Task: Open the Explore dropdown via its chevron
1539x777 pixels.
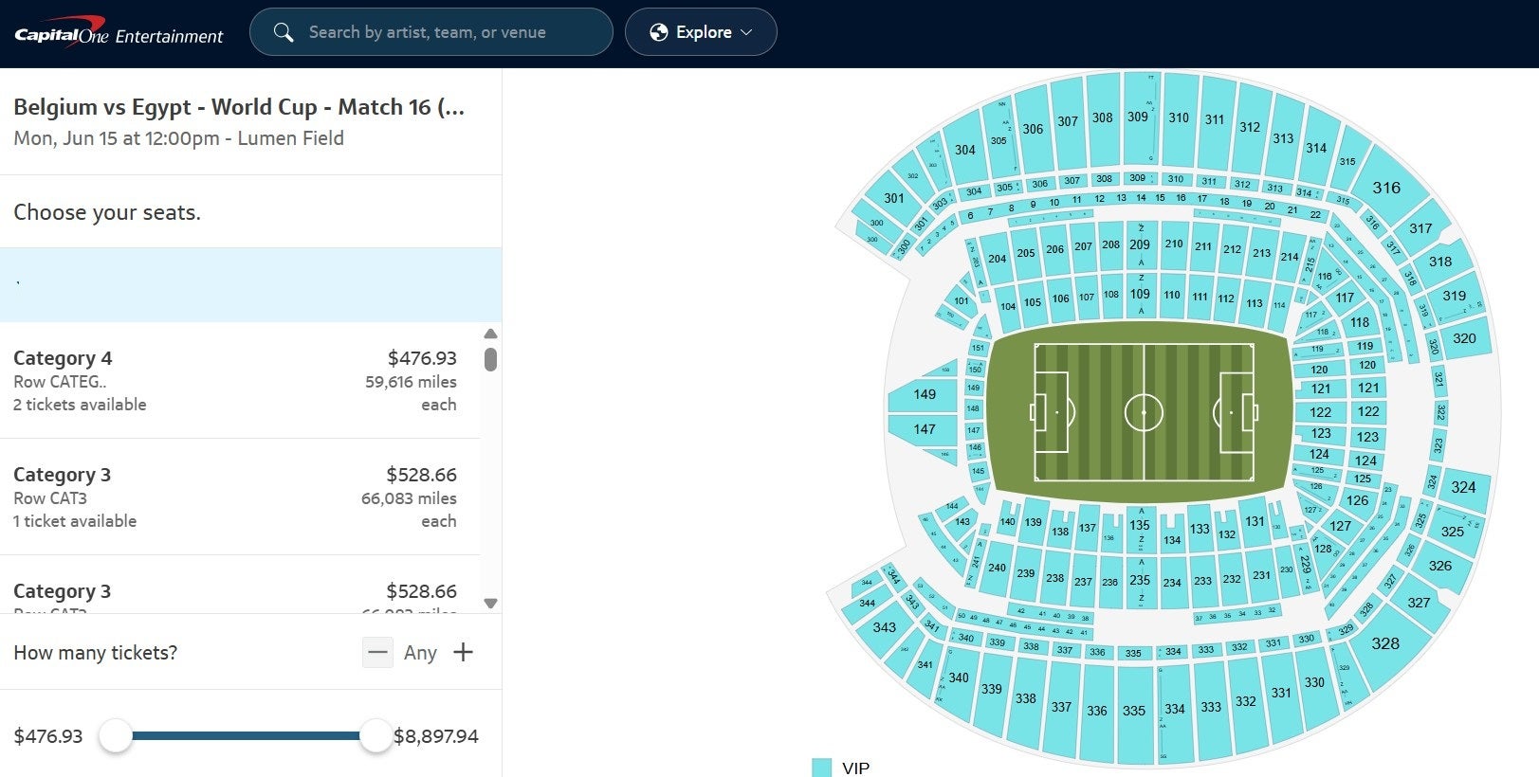Action: [746, 31]
